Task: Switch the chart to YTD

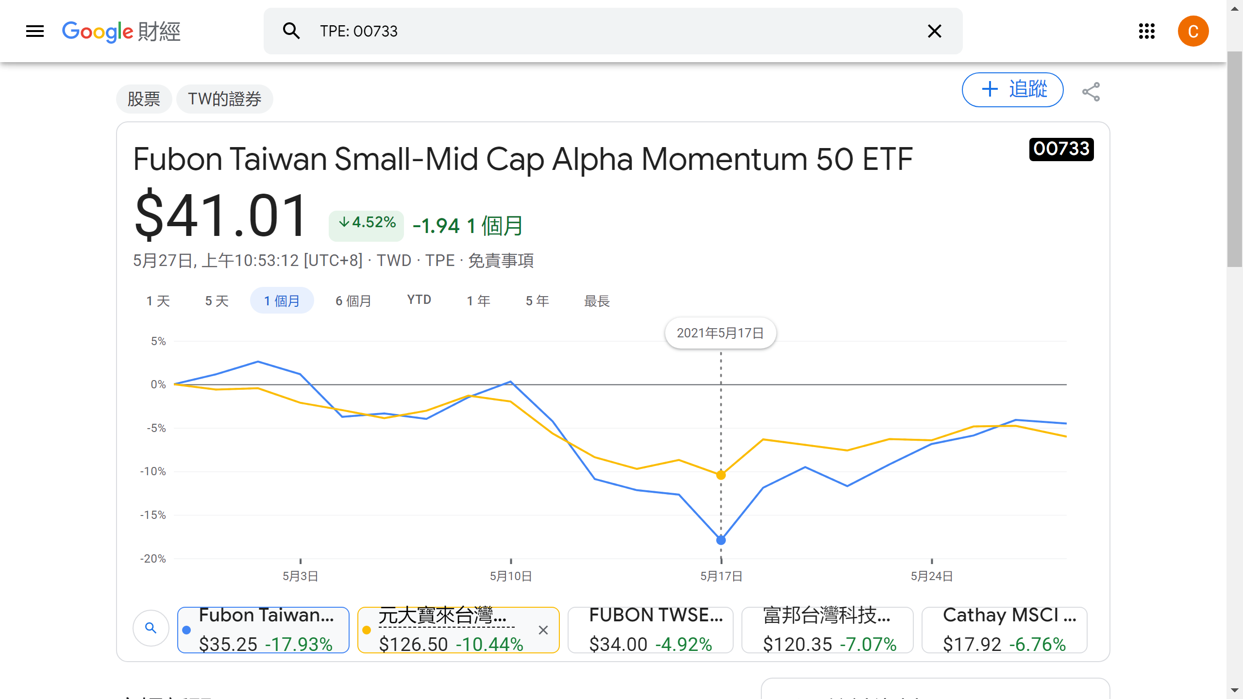Action: [x=419, y=300]
